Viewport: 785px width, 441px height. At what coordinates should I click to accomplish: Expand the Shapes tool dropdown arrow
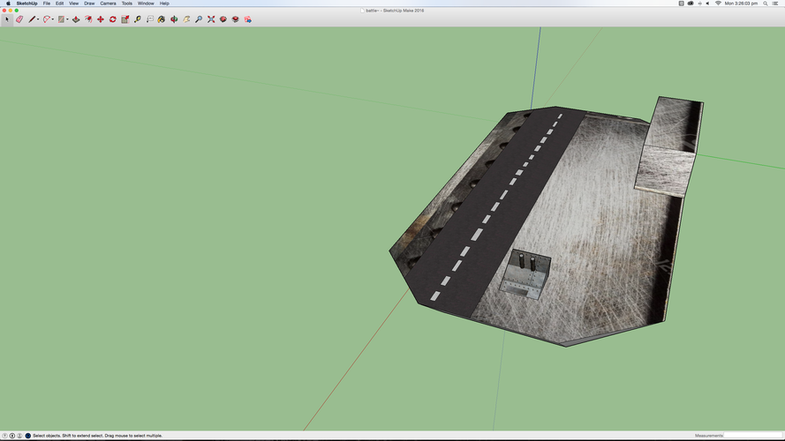click(x=67, y=19)
